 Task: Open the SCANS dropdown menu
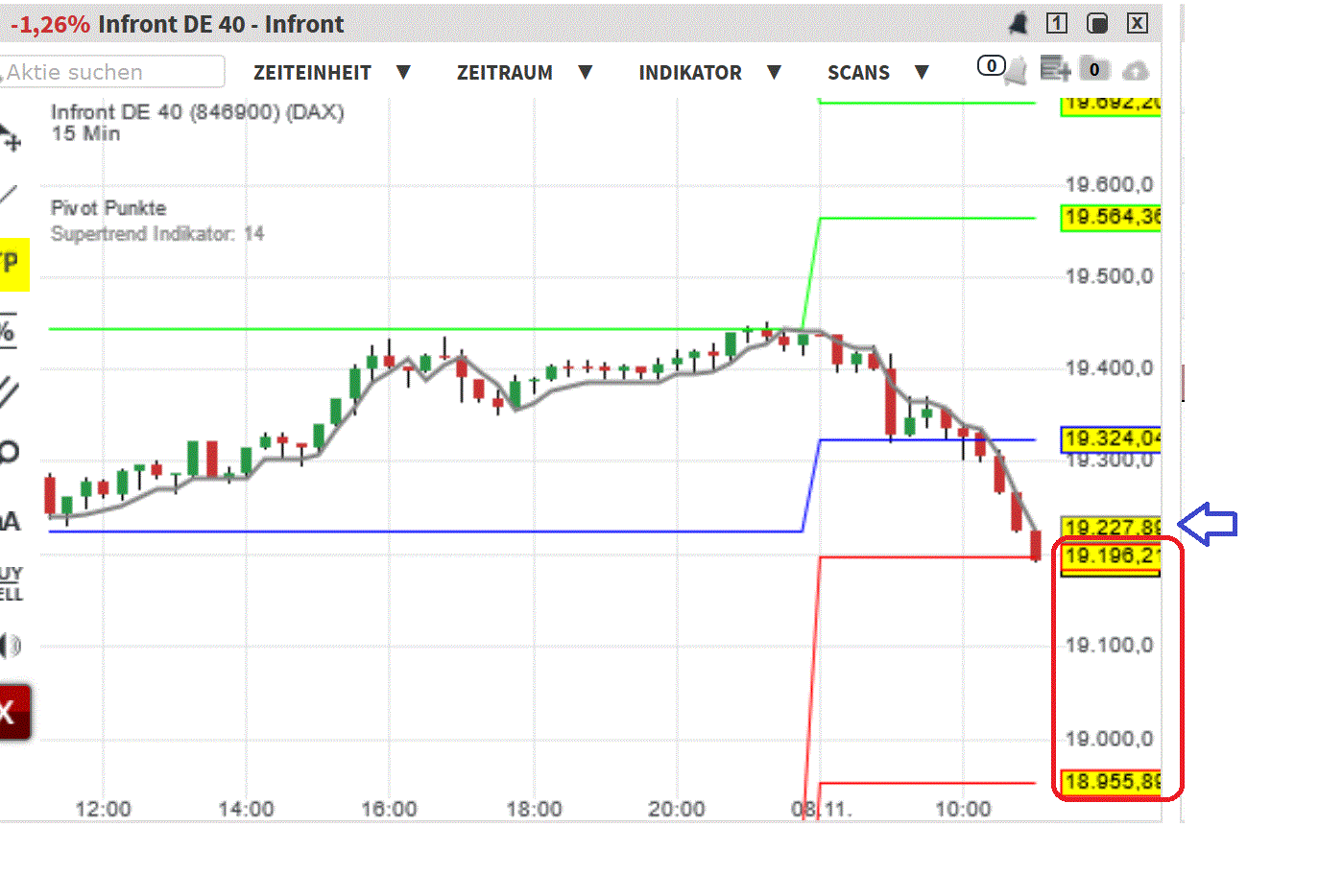click(x=858, y=73)
